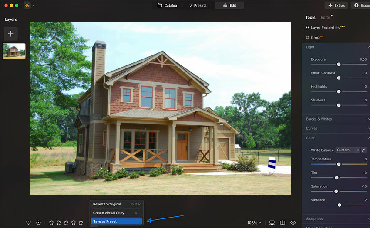Image resolution: width=370 pixels, height=228 pixels.
Task: Choose Revert to Original menu item
Action: coord(117,204)
